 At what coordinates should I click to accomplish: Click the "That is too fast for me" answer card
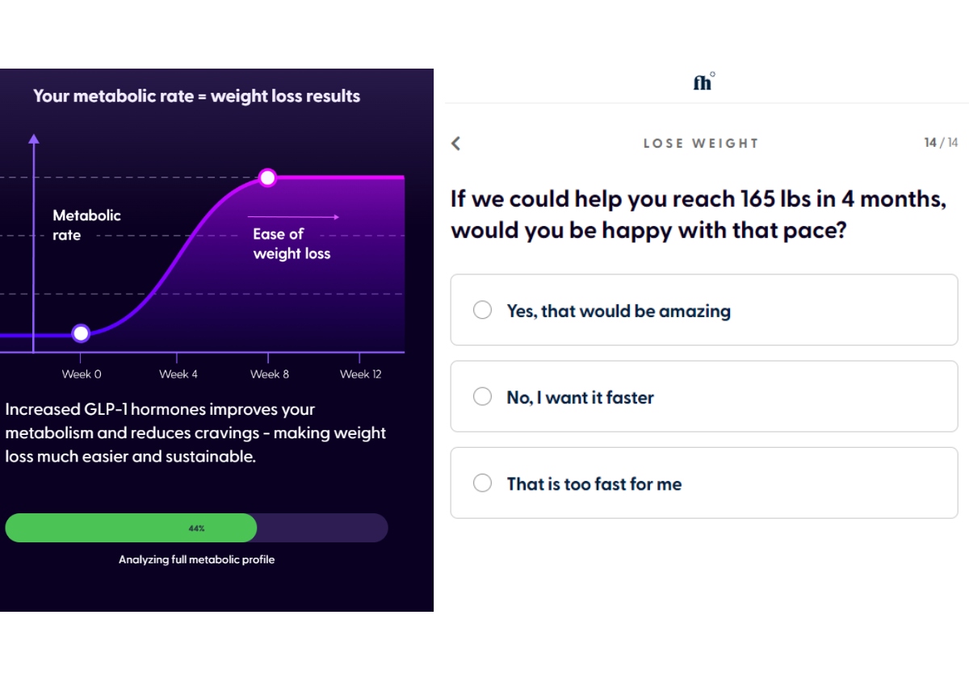703,483
